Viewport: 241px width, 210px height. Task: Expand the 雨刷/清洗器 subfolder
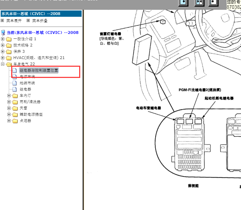click(9, 102)
